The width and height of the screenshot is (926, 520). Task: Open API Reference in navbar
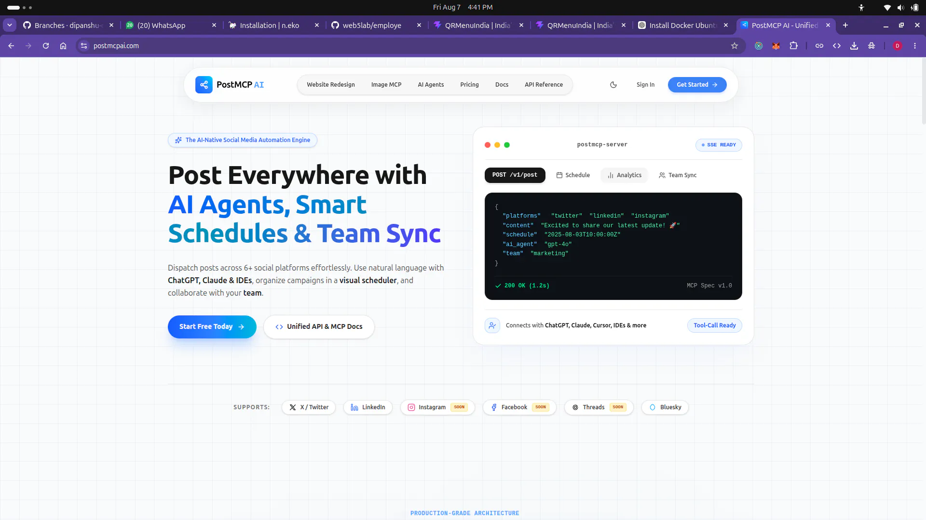(x=544, y=85)
